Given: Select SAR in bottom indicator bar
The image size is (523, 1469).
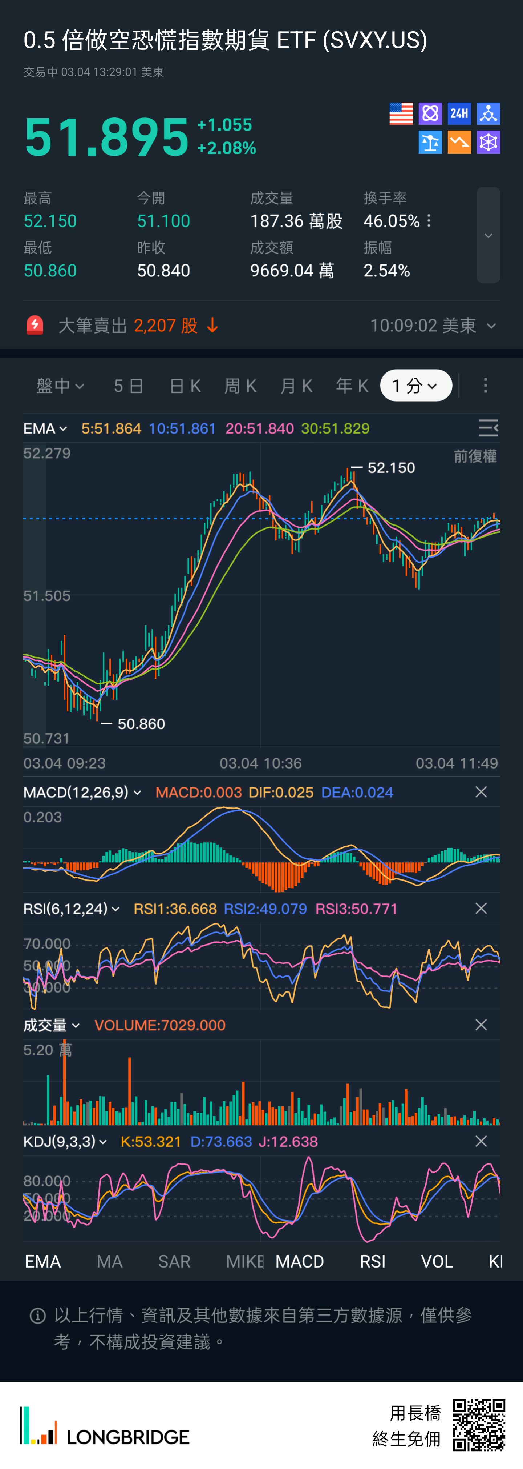Looking at the screenshot, I should click(174, 1261).
